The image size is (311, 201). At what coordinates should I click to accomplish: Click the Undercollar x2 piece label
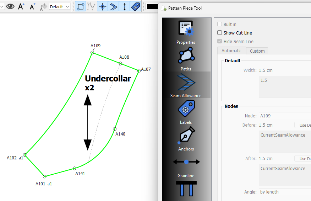(108, 83)
